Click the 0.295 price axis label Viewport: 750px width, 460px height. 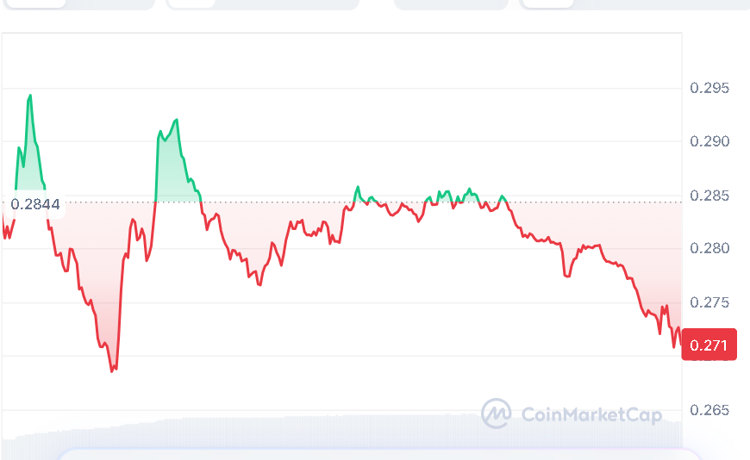click(709, 88)
